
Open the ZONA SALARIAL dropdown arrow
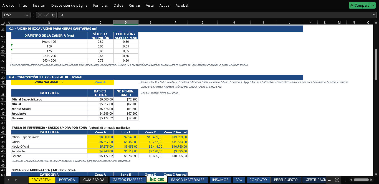[62, 82]
